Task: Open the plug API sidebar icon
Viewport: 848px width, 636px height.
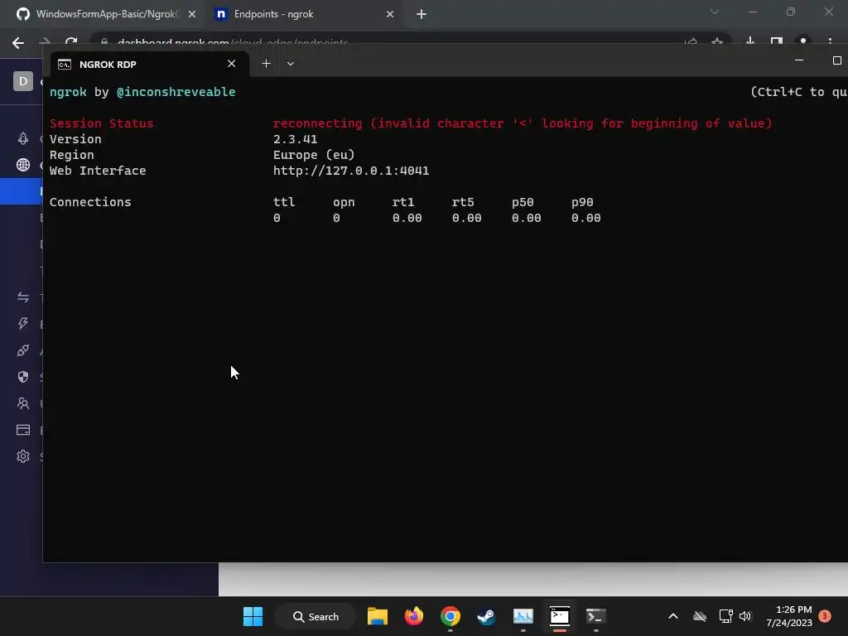Action: click(x=22, y=350)
